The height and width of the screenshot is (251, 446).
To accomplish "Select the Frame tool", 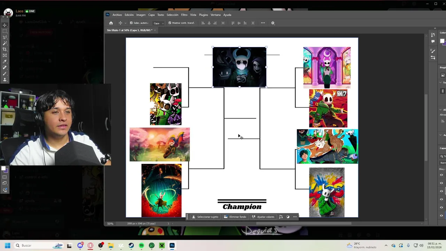I will click(x=5, y=55).
